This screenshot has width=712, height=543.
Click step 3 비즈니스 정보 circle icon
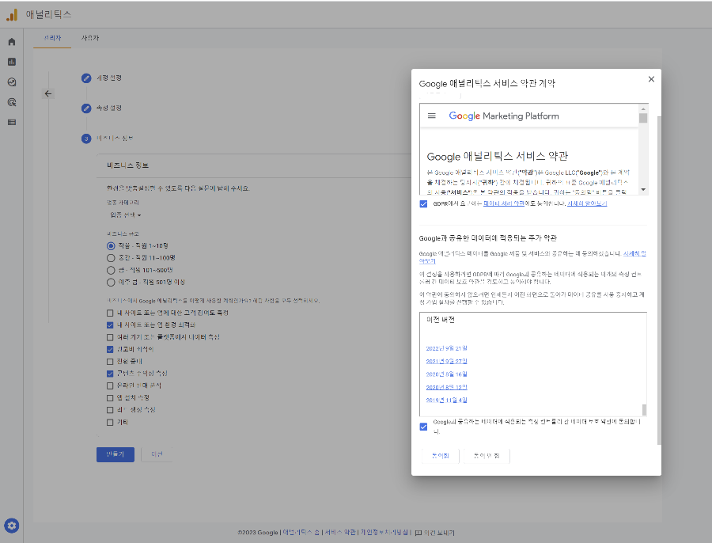pos(86,139)
